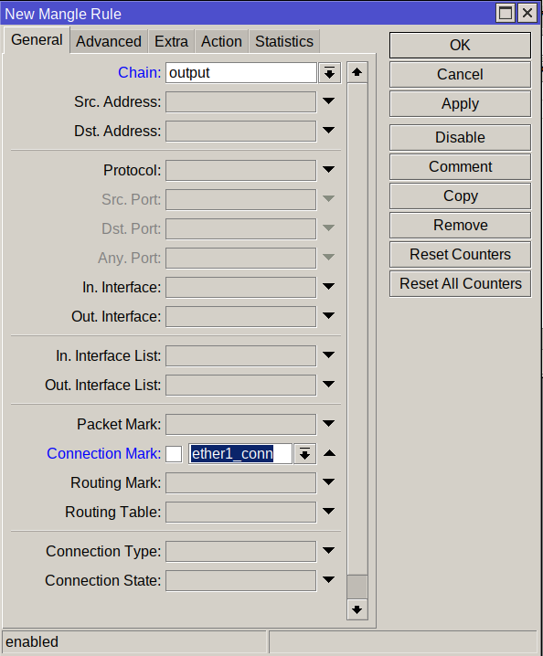The height and width of the screenshot is (656, 543).
Task: Toggle the Connection Mark invert checkbox
Action: coord(174,454)
